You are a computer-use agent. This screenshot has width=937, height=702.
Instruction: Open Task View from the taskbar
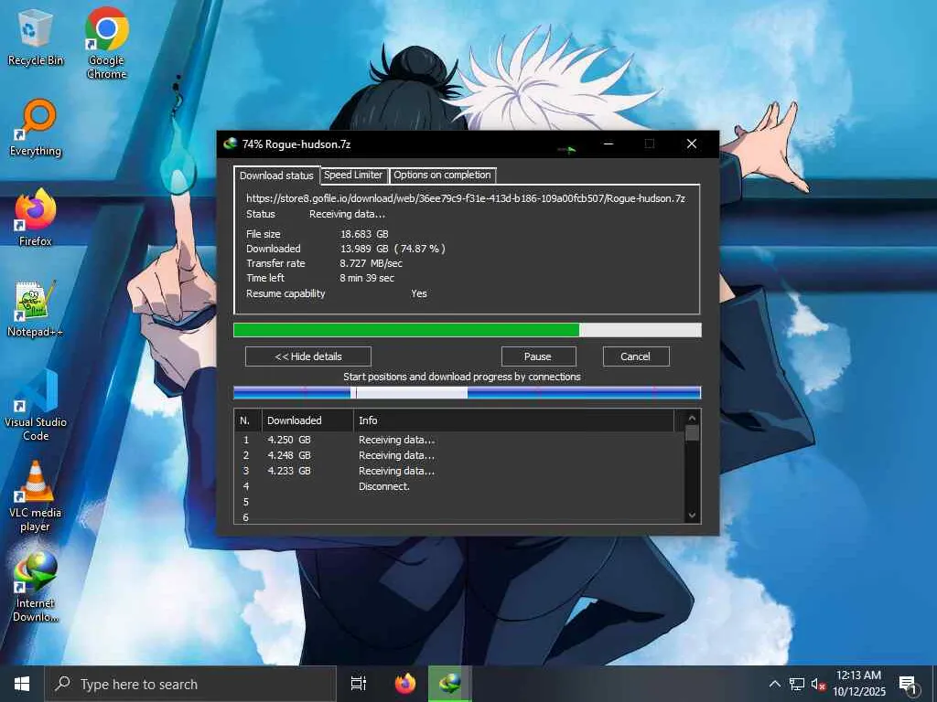(x=359, y=684)
